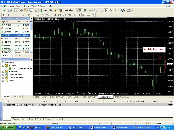Image resolution: width=174 pixels, height=130 pixels.
Task: Collapse the Accounts tree node
Action: 3,66
